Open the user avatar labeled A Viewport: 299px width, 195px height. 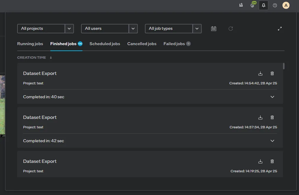[x=286, y=5]
